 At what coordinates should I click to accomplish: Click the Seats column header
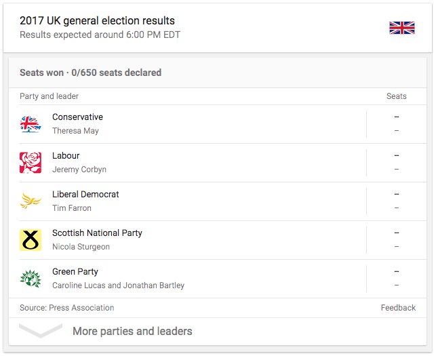[x=396, y=96]
